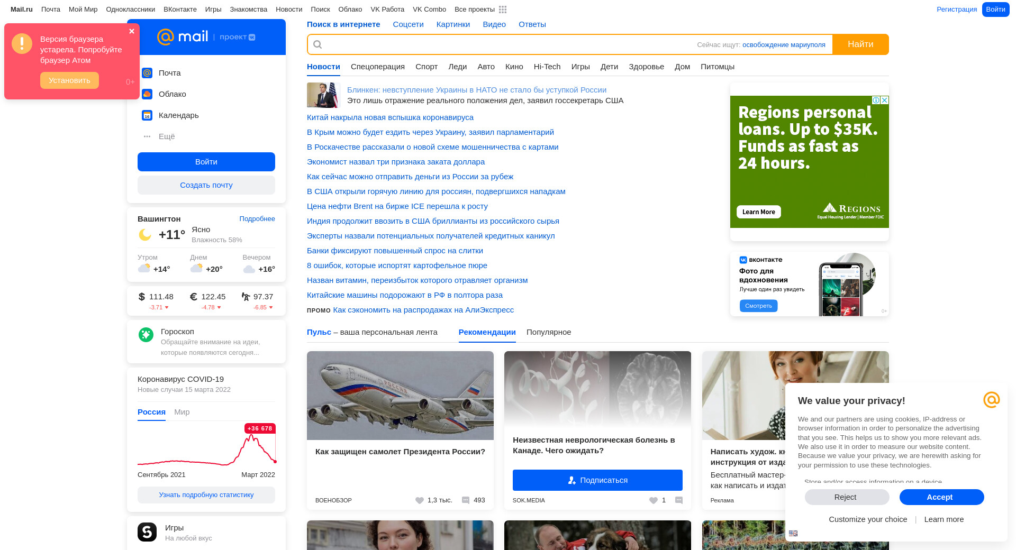Switch to the Популярное feed tab
Screen dimensions: 1016x550
[x=548, y=332]
